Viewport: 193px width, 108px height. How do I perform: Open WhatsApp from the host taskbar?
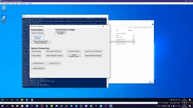(91, 106)
